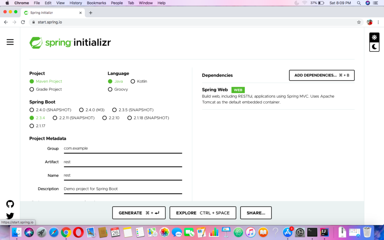Image resolution: width=384 pixels, height=240 pixels.
Task: Select Spring Boot 2.2.10
Action: coord(111,118)
